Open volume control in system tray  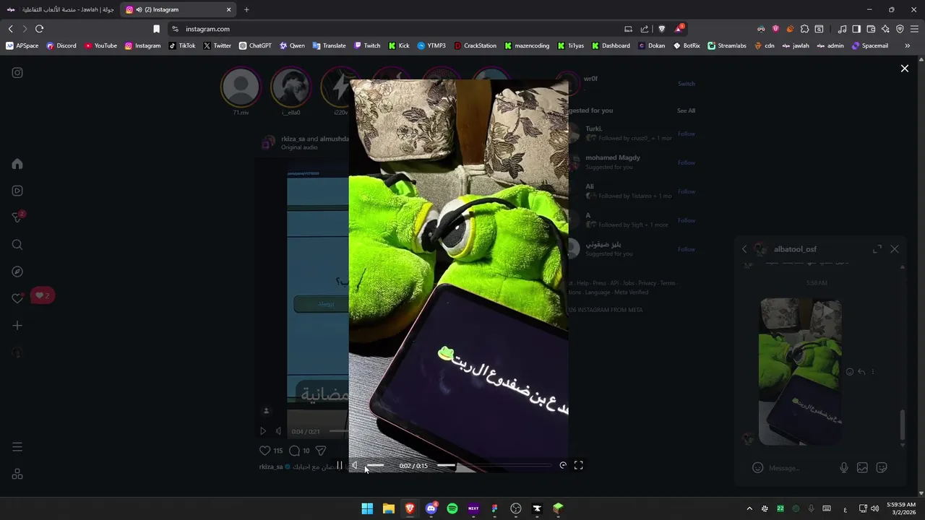(x=875, y=508)
